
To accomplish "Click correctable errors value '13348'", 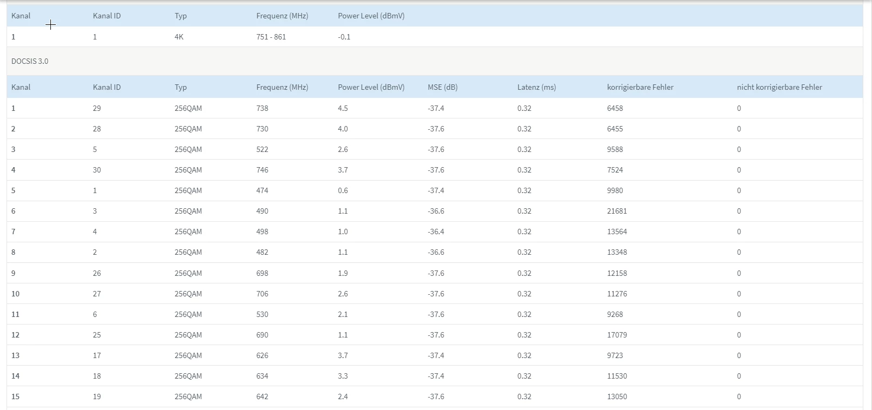I will tap(617, 252).
